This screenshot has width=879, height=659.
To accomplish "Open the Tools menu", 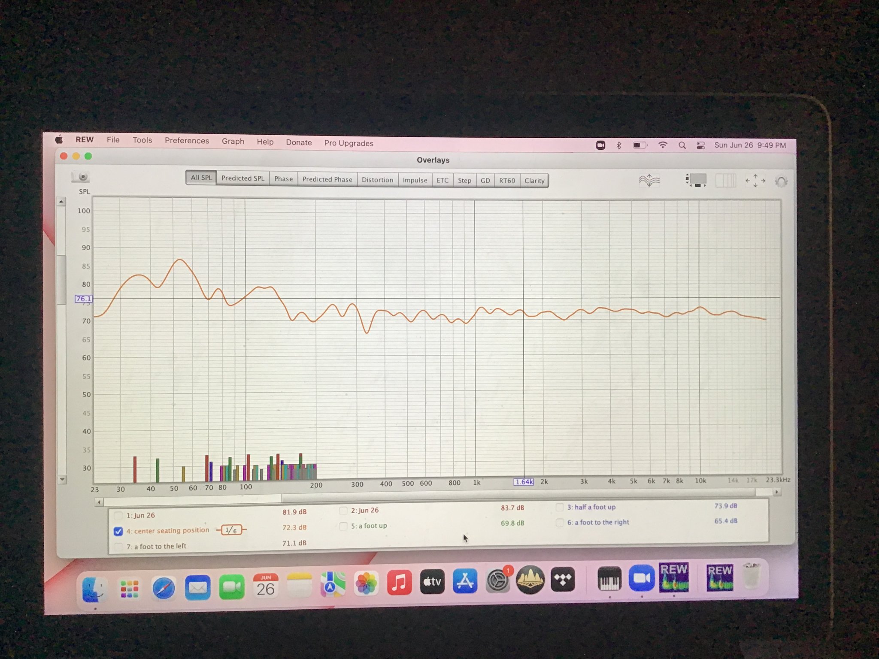I will [142, 140].
